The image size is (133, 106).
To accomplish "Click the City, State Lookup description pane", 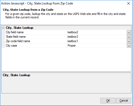I will (x=66, y=83).
